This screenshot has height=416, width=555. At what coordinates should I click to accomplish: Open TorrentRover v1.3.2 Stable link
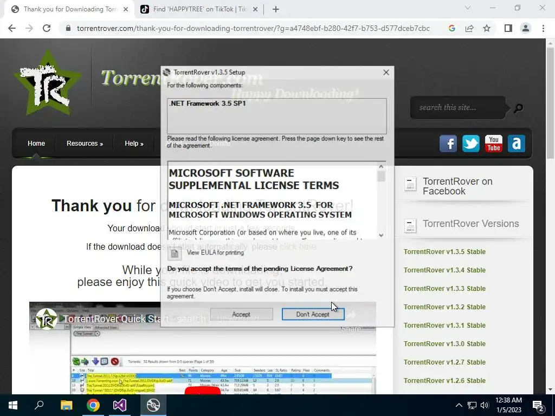coord(444,307)
